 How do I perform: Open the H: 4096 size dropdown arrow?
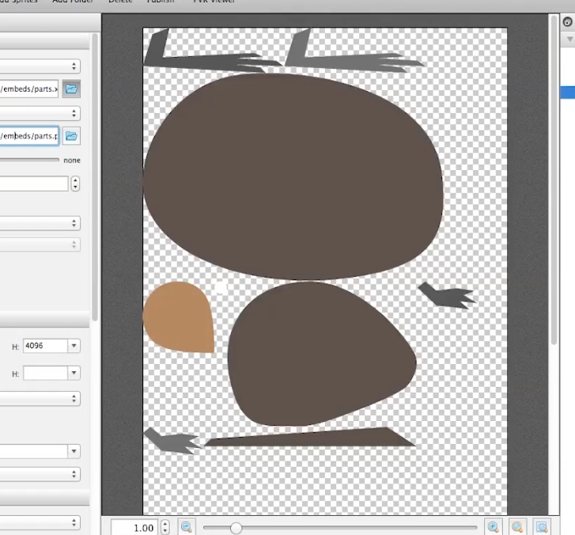point(74,346)
